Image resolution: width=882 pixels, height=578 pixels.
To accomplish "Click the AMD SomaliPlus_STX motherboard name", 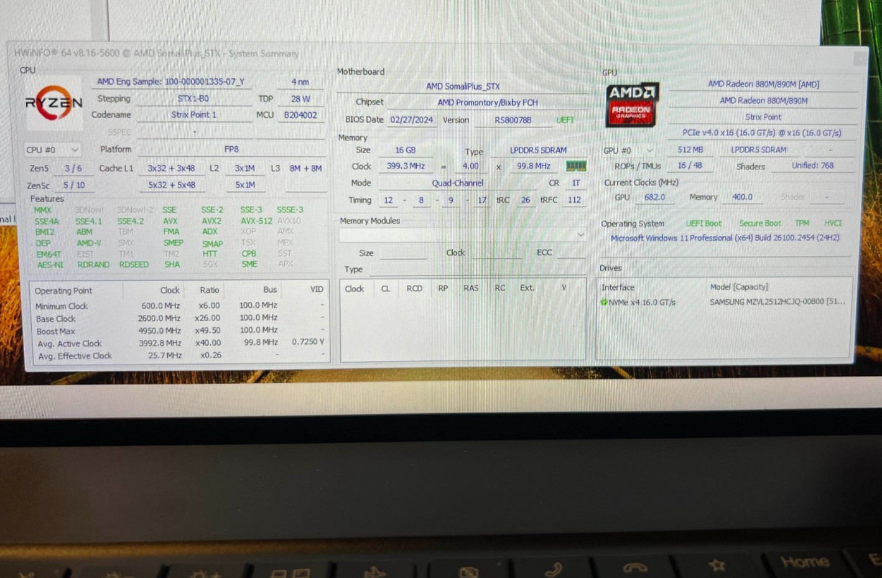I will pos(463,86).
